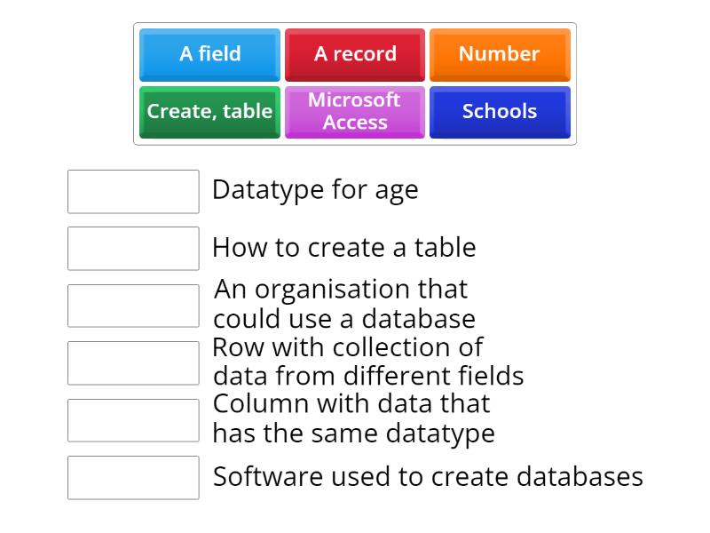Screen dimensions: 710x533
Task: Click the "Row with collection of data" definition
Action: 367,361
